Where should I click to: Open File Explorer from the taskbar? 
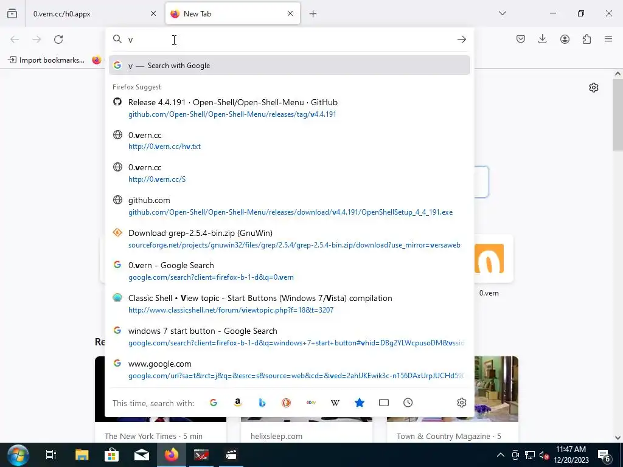pos(82,455)
